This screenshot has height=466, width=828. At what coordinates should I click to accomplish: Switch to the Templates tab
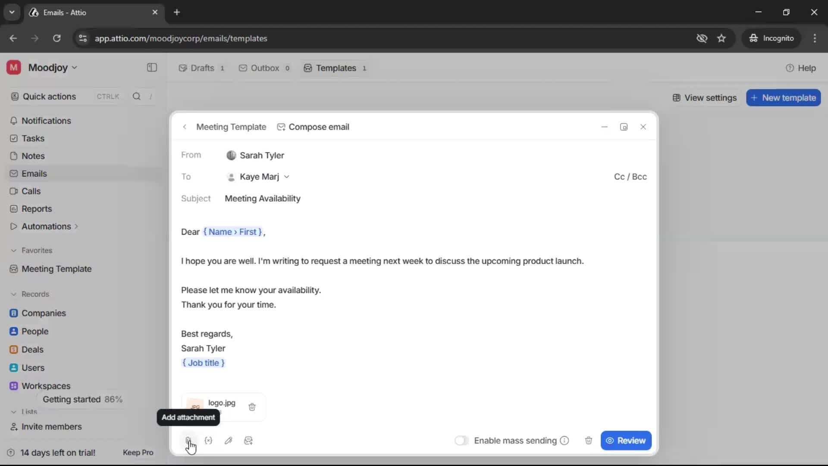click(x=336, y=68)
